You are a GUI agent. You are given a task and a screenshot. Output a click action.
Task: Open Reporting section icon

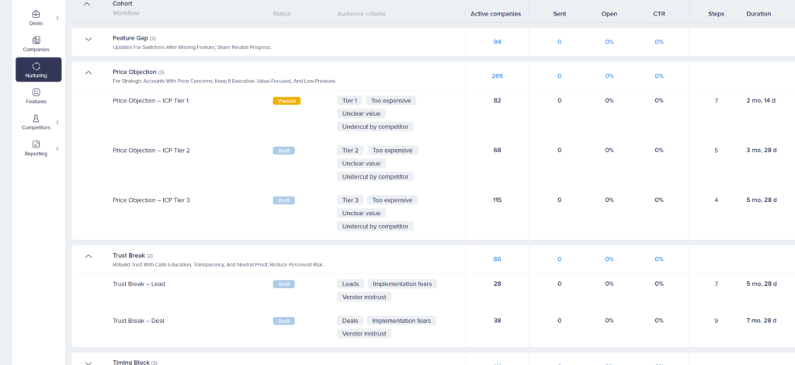click(x=36, y=148)
